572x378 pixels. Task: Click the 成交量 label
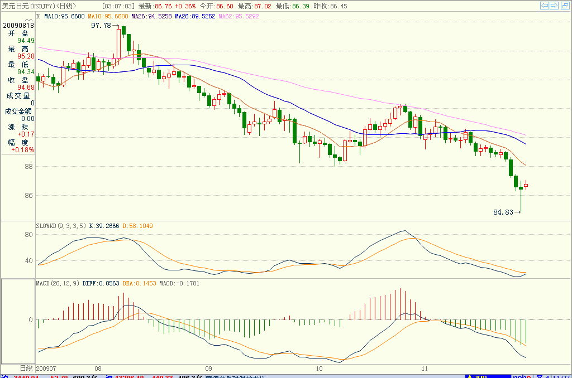pos(18,96)
